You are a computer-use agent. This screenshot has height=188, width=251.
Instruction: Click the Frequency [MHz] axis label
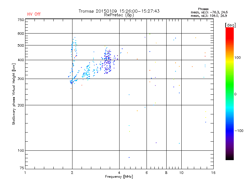pyautogui.click(x=119, y=177)
